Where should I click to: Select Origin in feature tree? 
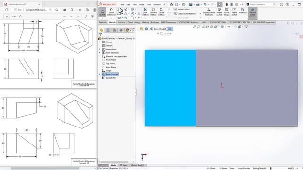107,71
